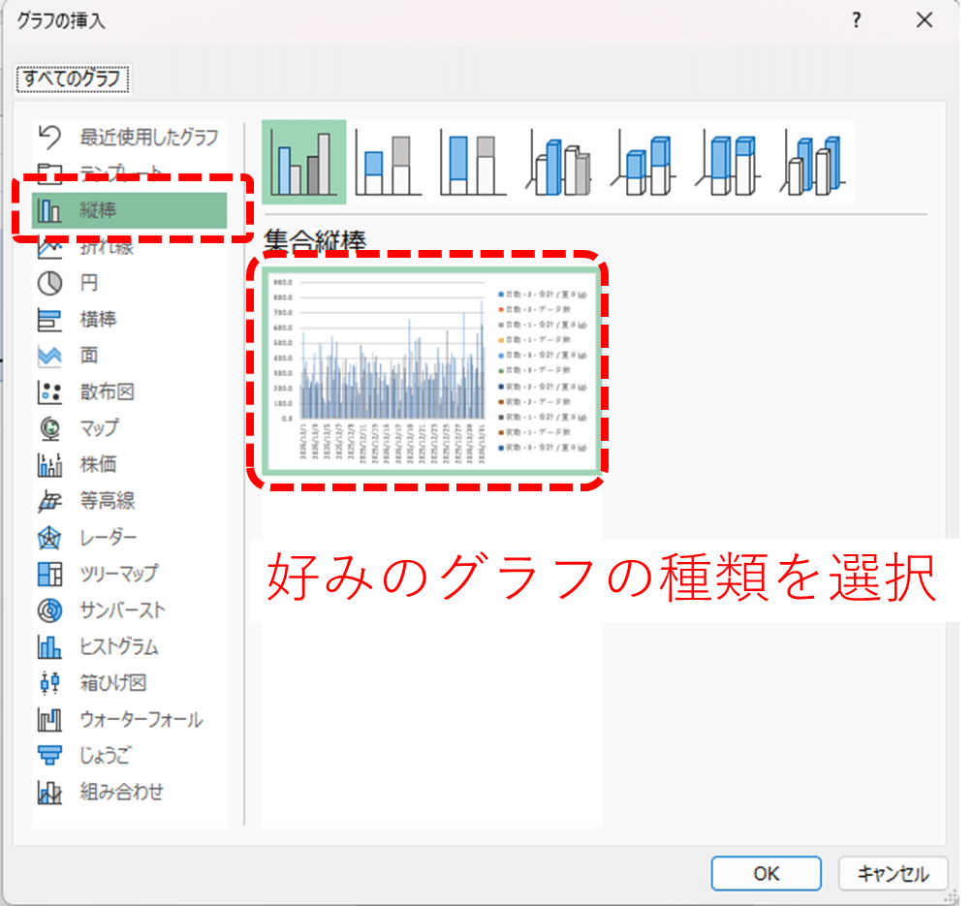Click the キャンセル button

coord(892,873)
